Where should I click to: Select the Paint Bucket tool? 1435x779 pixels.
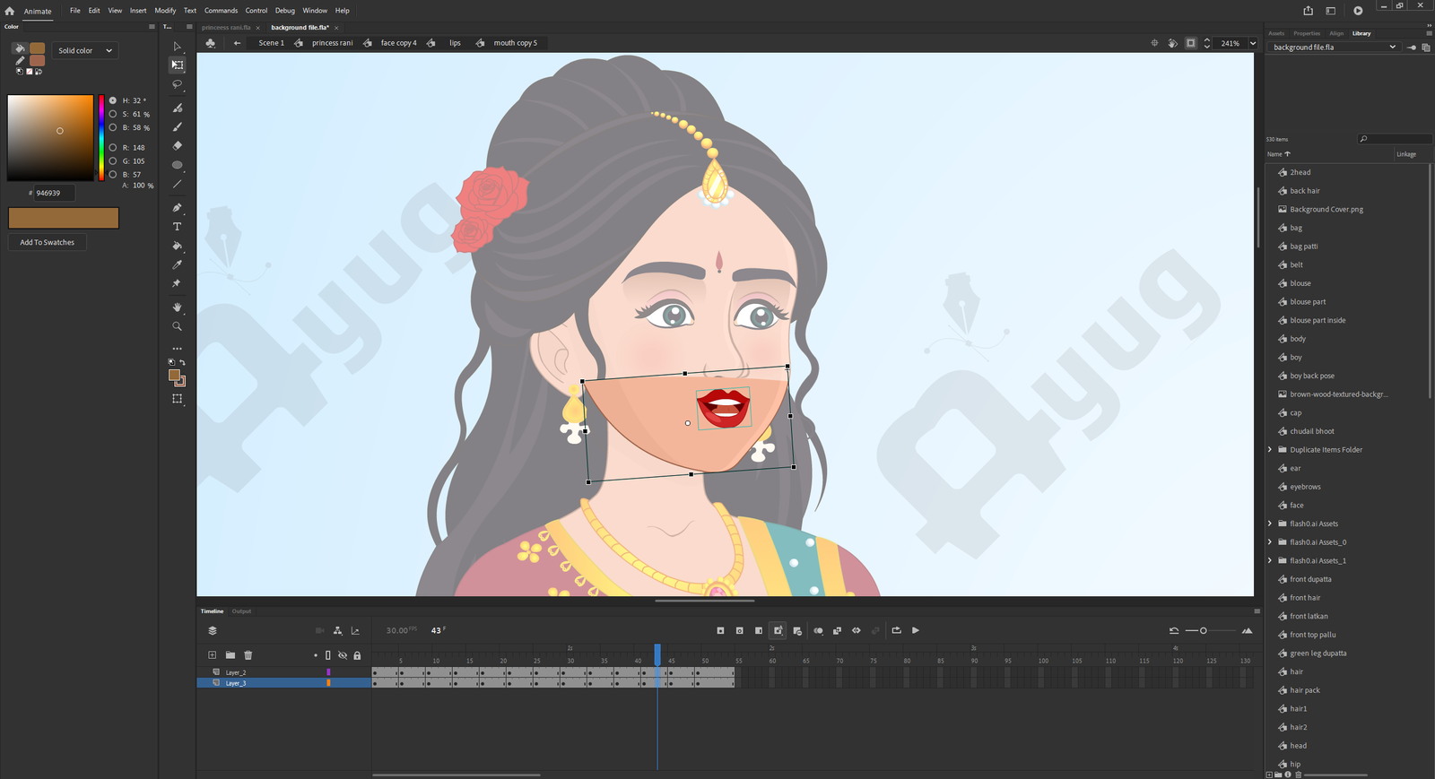pyautogui.click(x=177, y=246)
